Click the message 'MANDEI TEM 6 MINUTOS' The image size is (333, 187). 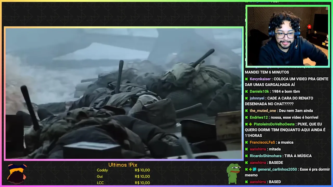point(267,72)
